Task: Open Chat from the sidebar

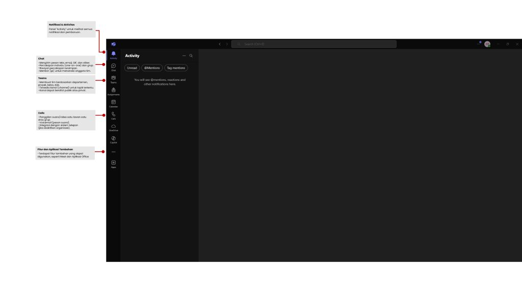Action: click(x=113, y=67)
